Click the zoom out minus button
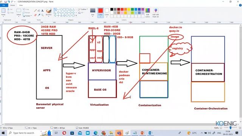 tap(221, 128)
